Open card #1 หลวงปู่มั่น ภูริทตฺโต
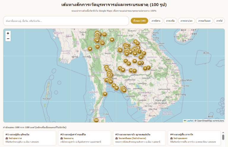This screenshot has width=228, height=147. (30, 138)
